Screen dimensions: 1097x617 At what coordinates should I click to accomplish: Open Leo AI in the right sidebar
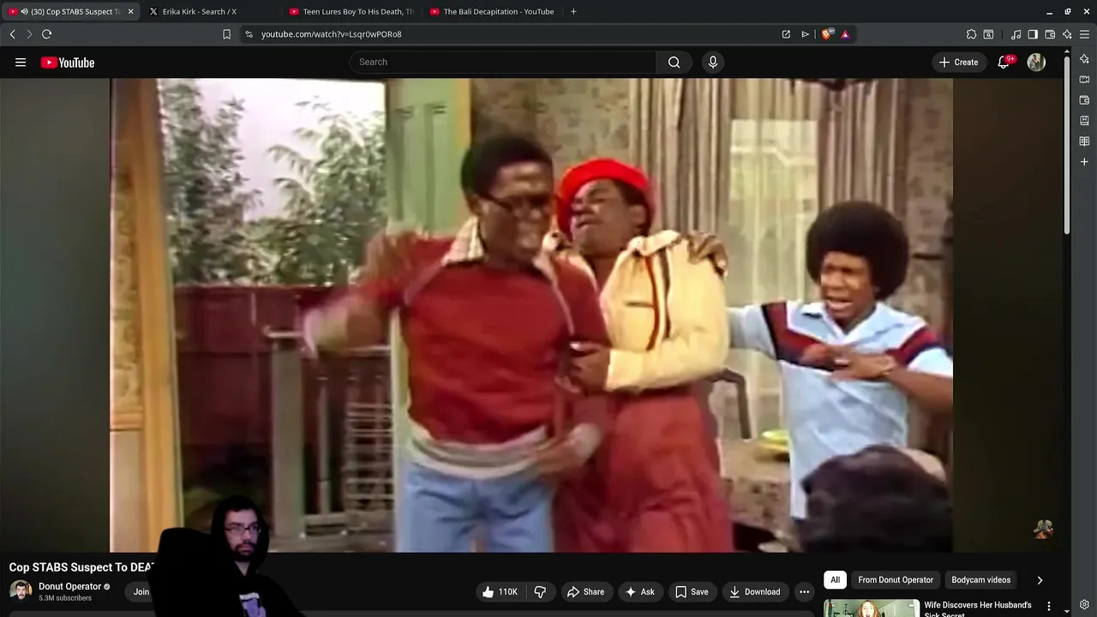coord(1084,59)
